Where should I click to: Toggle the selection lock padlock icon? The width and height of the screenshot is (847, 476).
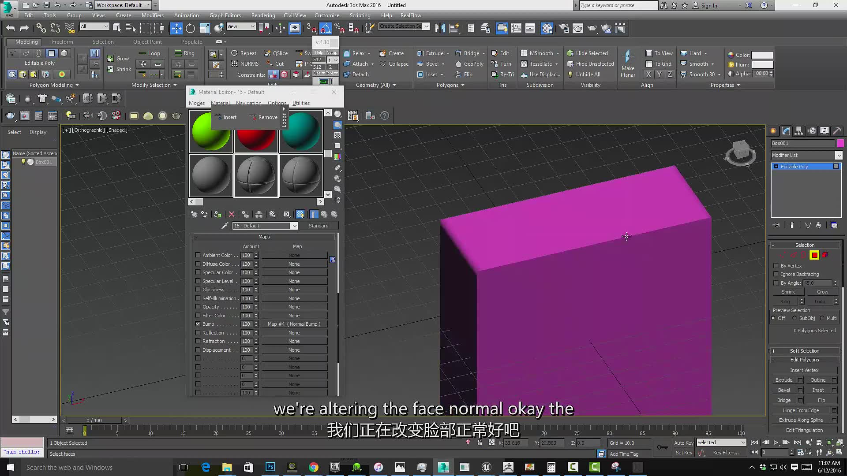tap(480, 443)
